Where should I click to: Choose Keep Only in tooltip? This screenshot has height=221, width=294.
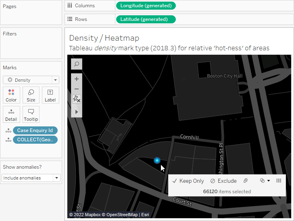(x=188, y=181)
